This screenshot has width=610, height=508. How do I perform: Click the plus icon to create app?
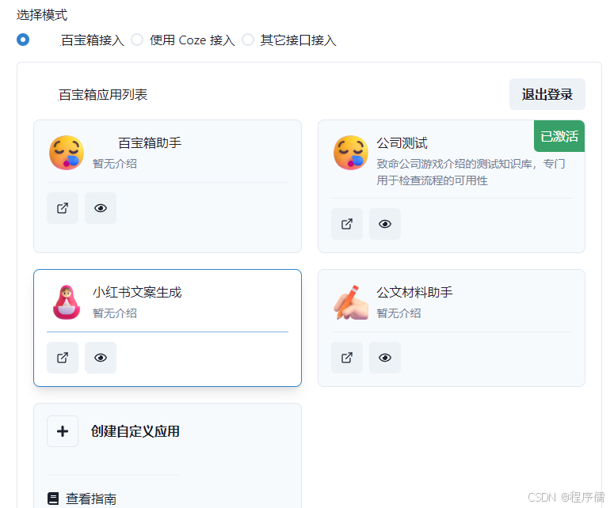[x=63, y=431]
